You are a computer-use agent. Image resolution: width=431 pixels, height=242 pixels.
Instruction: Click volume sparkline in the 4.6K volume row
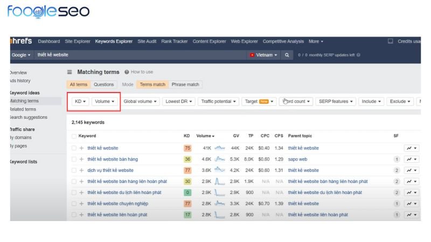coord(220,159)
